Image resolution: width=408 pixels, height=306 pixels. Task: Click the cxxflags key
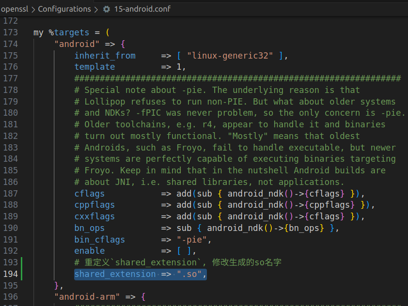pos(94,216)
